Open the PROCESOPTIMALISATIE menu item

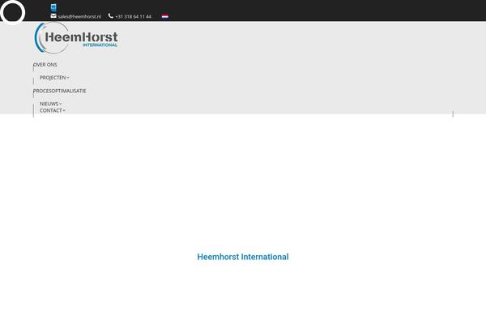pyautogui.click(x=59, y=91)
